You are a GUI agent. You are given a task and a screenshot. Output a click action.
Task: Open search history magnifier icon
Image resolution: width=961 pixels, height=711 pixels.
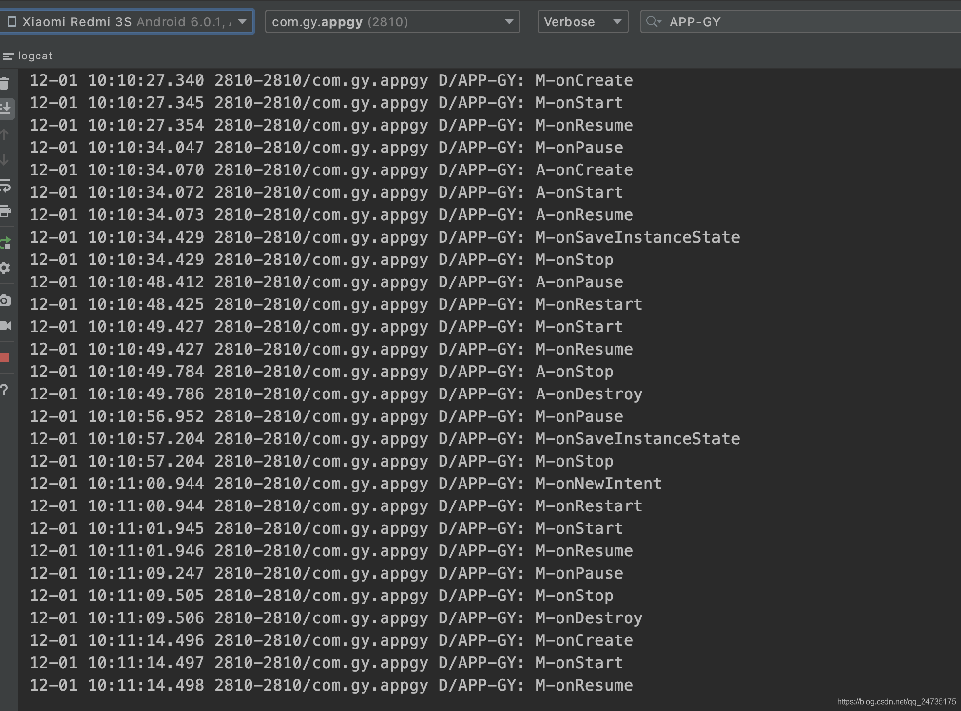click(x=653, y=22)
